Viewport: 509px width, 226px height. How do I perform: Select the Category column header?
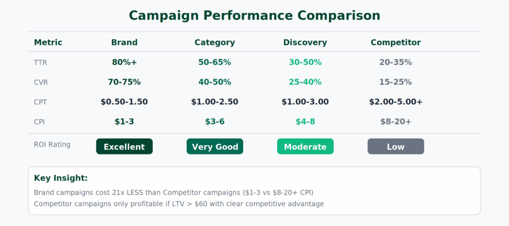pyautogui.click(x=215, y=42)
